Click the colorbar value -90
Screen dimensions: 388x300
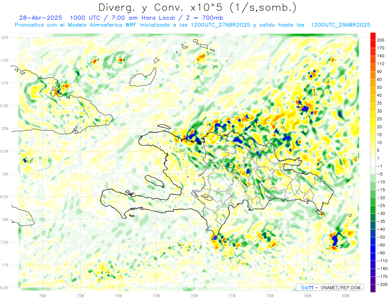point(381,253)
